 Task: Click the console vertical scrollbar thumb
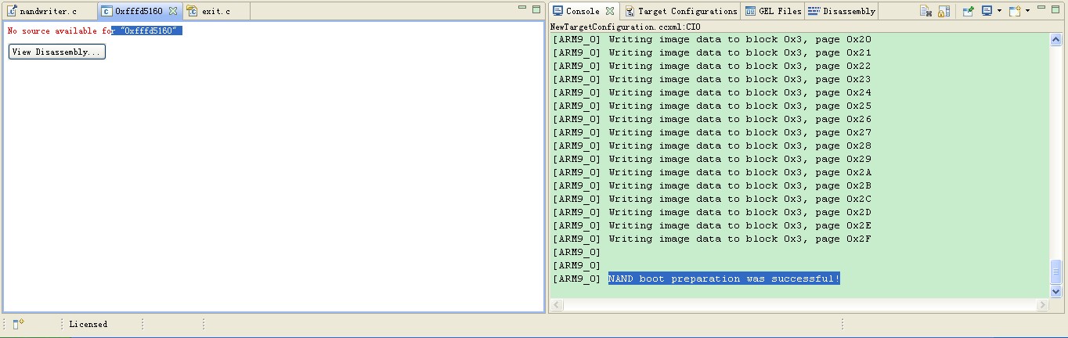(1055, 271)
